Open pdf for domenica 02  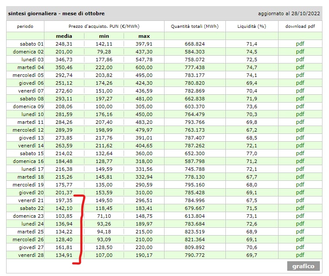pos(300,52)
